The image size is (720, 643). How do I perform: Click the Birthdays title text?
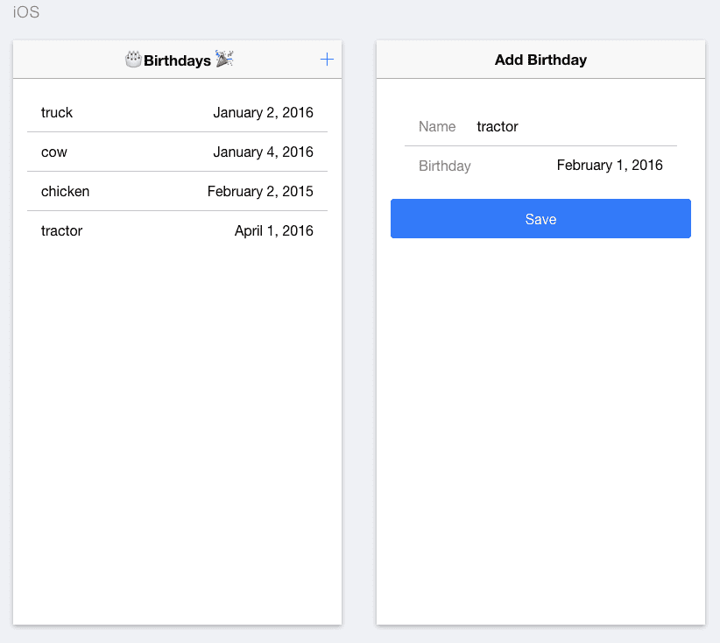(177, 60)
